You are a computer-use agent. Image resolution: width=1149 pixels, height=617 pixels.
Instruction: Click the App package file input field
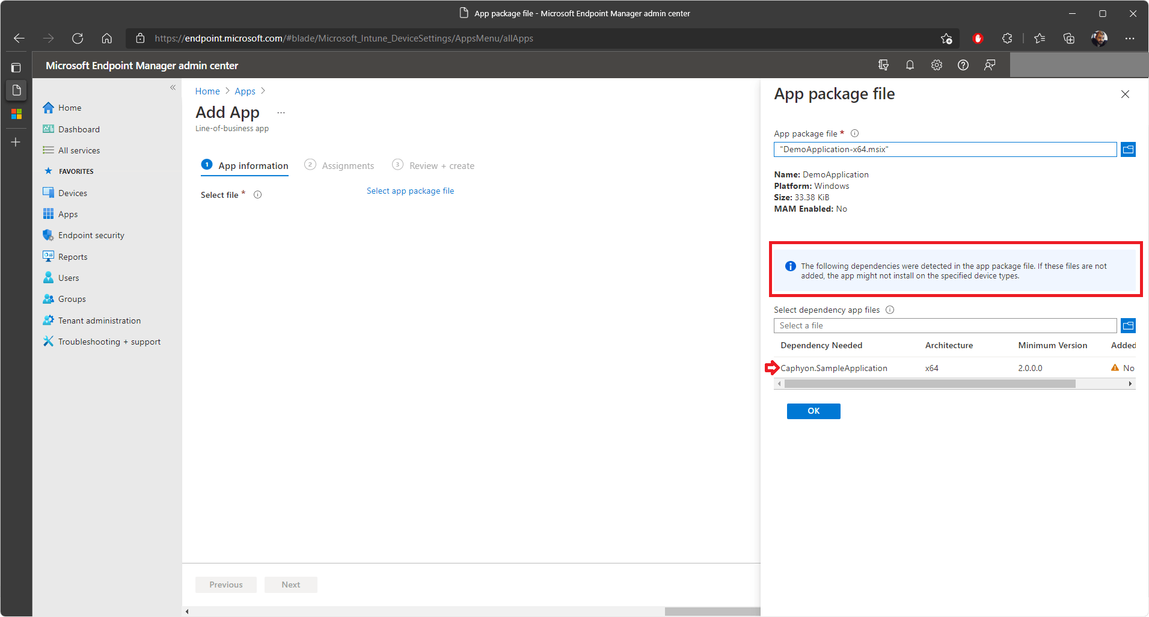pos(945,149)
